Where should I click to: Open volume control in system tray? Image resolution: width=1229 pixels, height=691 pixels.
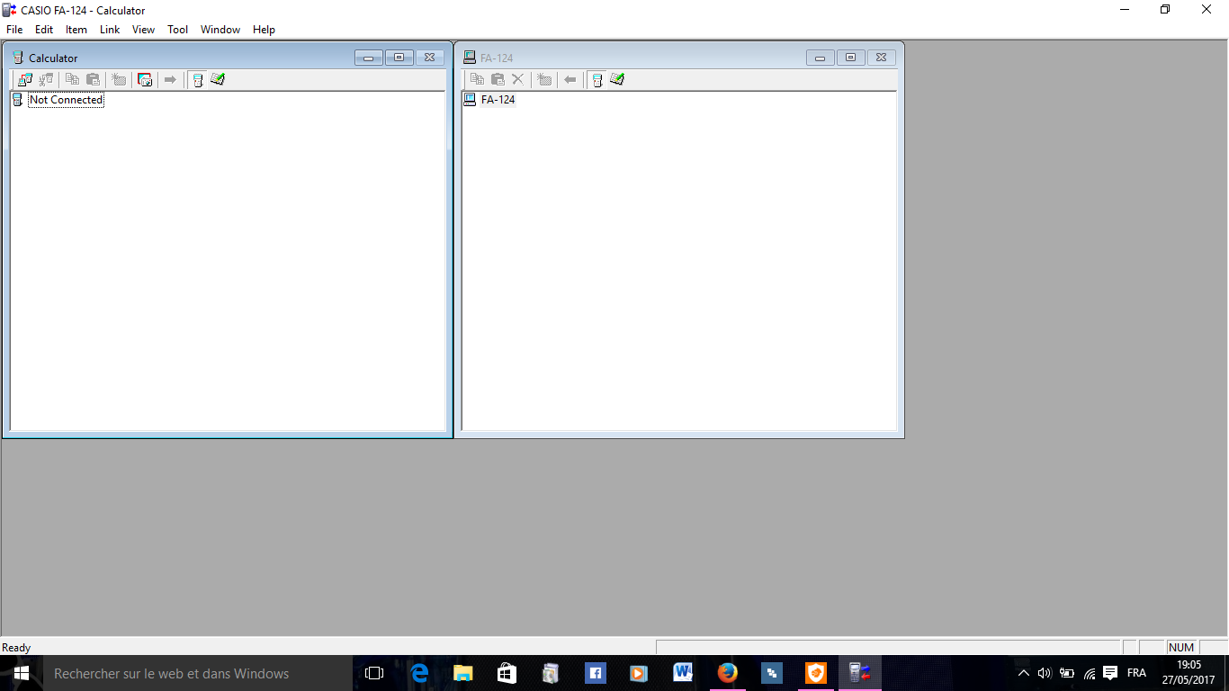[x=1045, y=673]
